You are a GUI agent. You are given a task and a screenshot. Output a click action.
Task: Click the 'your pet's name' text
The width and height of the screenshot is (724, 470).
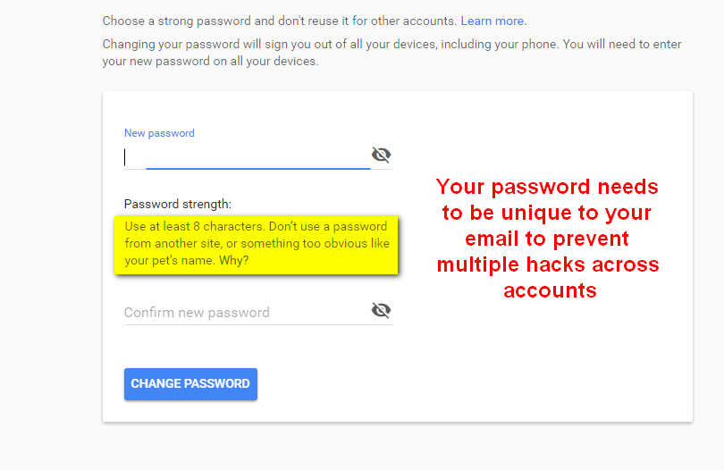point(170,260)
